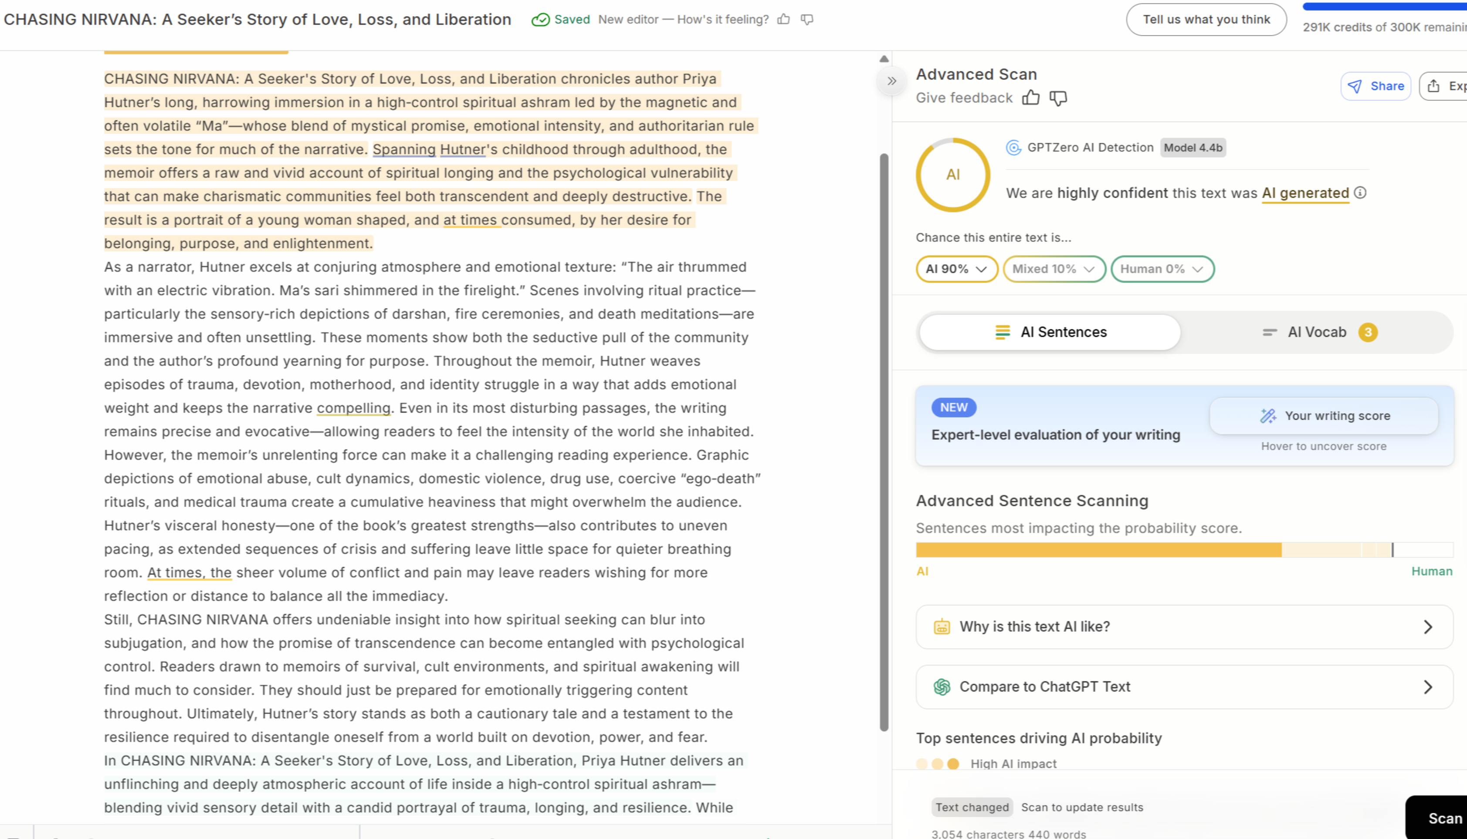
Task: Click thumbs up under Advanced Scan
Action: coord(1030,98)
